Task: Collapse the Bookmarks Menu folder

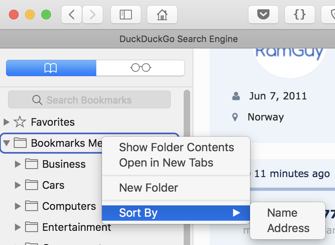Action: pos(6,143)
